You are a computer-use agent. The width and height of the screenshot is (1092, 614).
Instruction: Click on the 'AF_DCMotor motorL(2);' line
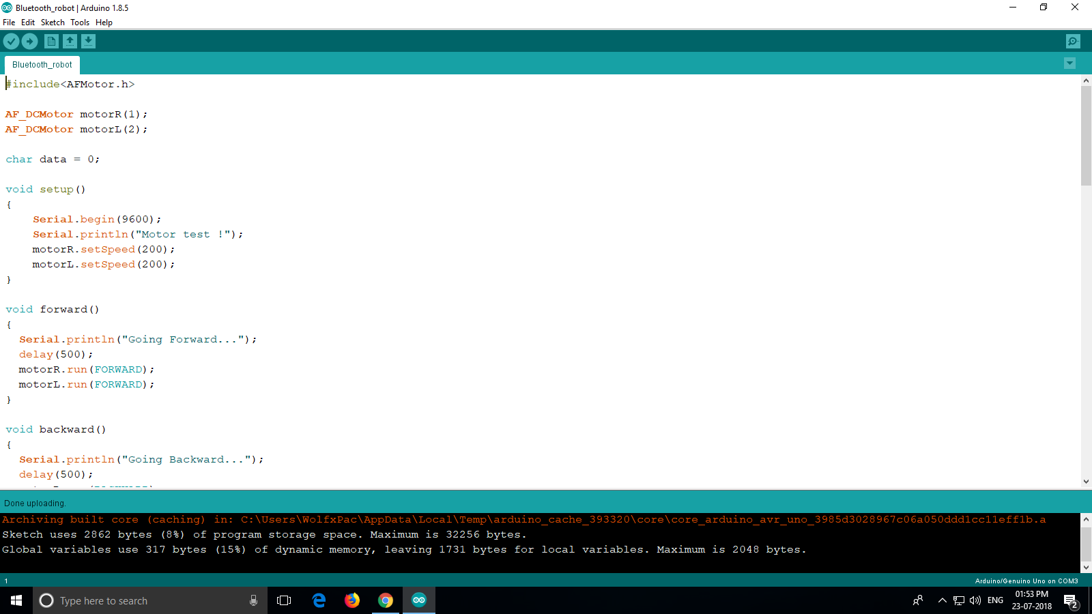click(76, 129)
